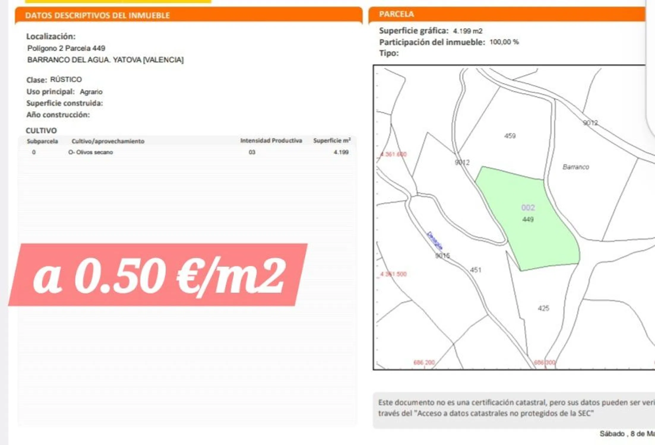Click the Polígono 2 Parcela 449 text

66,48
